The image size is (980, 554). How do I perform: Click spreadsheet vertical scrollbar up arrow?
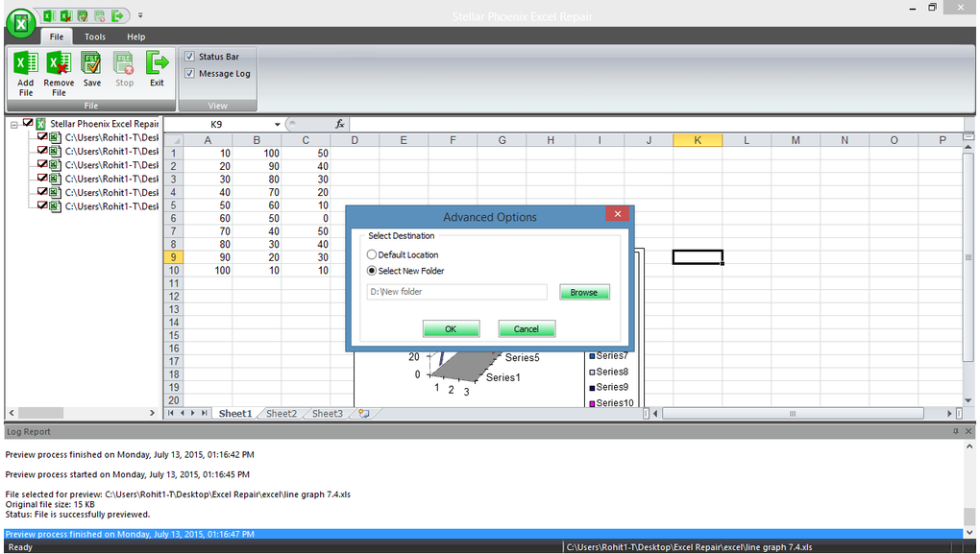968,147
